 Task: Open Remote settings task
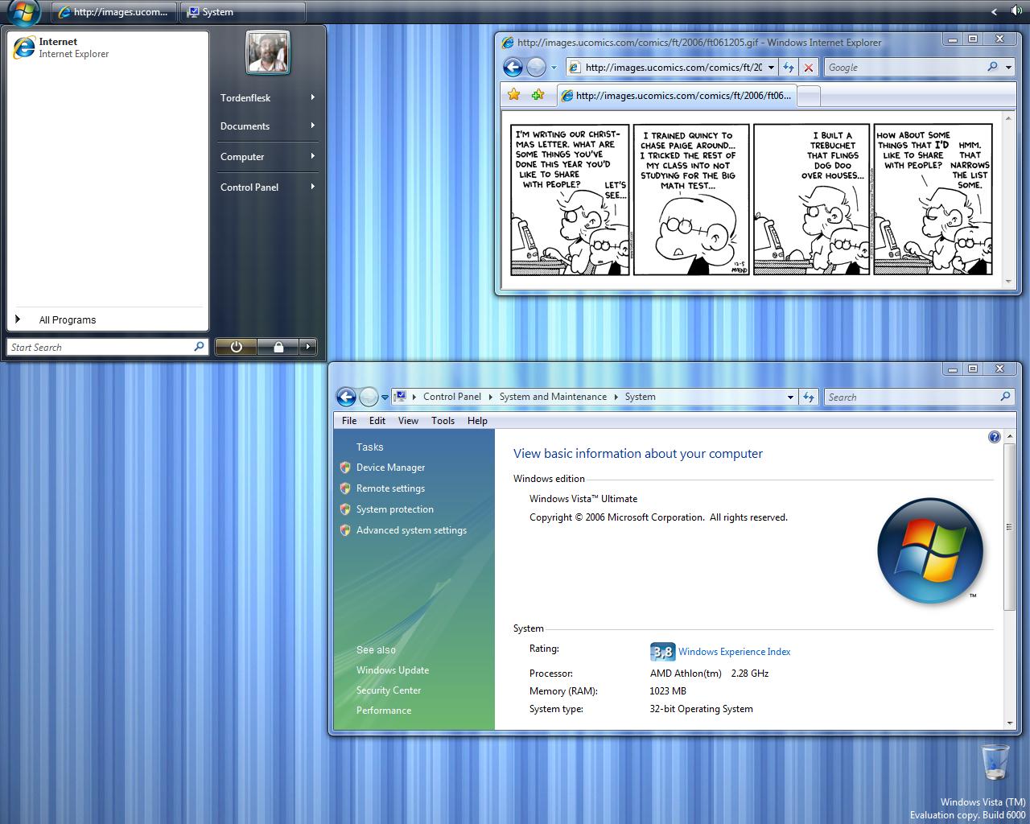pyautogui.click(x=390, y=488)
